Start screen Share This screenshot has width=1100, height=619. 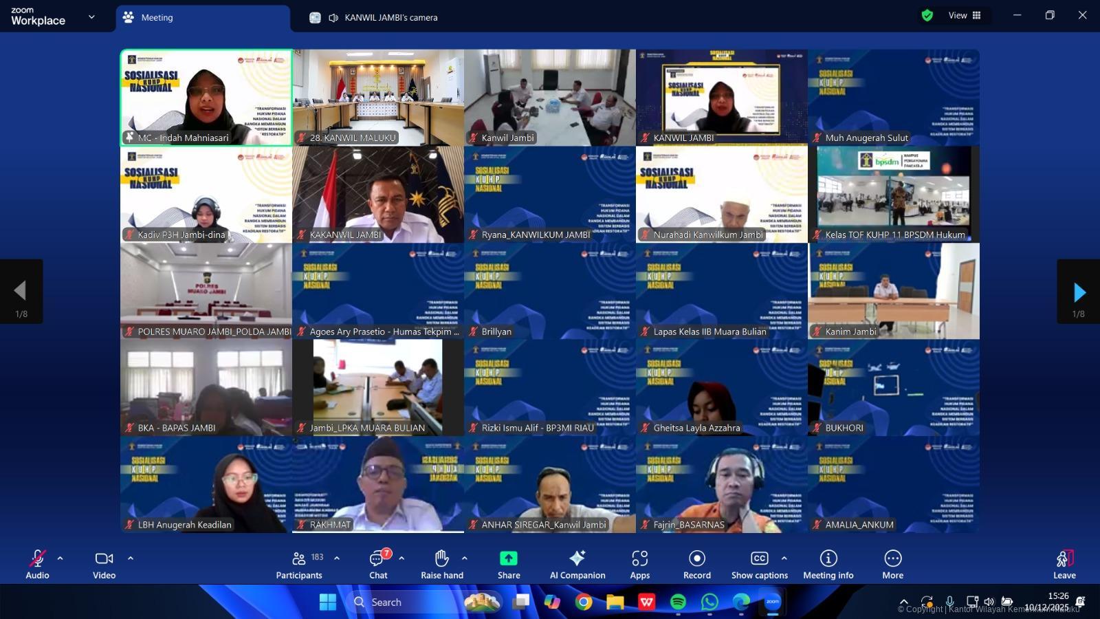509,564
